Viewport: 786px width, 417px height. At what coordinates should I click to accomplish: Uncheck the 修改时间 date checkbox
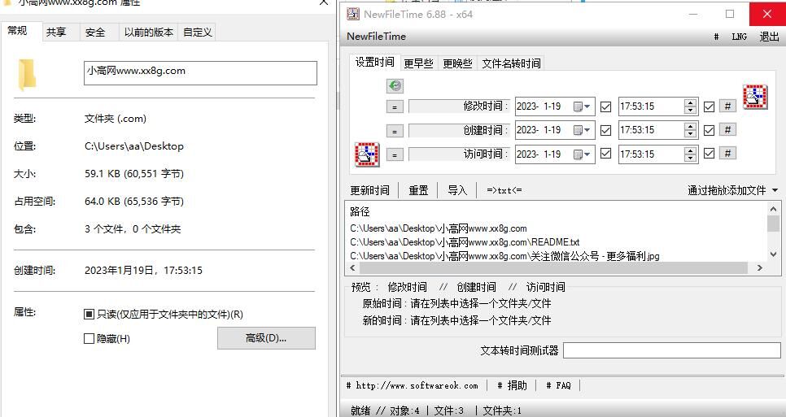(605, 106)
